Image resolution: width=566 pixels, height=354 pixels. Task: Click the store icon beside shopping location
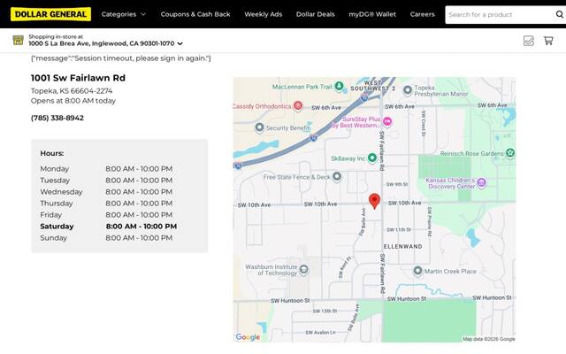pos(18,40)
